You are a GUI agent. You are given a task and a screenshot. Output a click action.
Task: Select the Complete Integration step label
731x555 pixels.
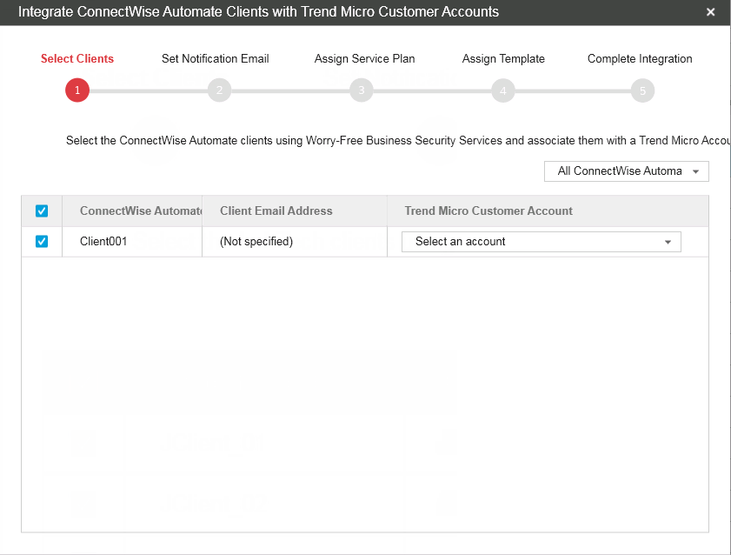tap(640, 59)
